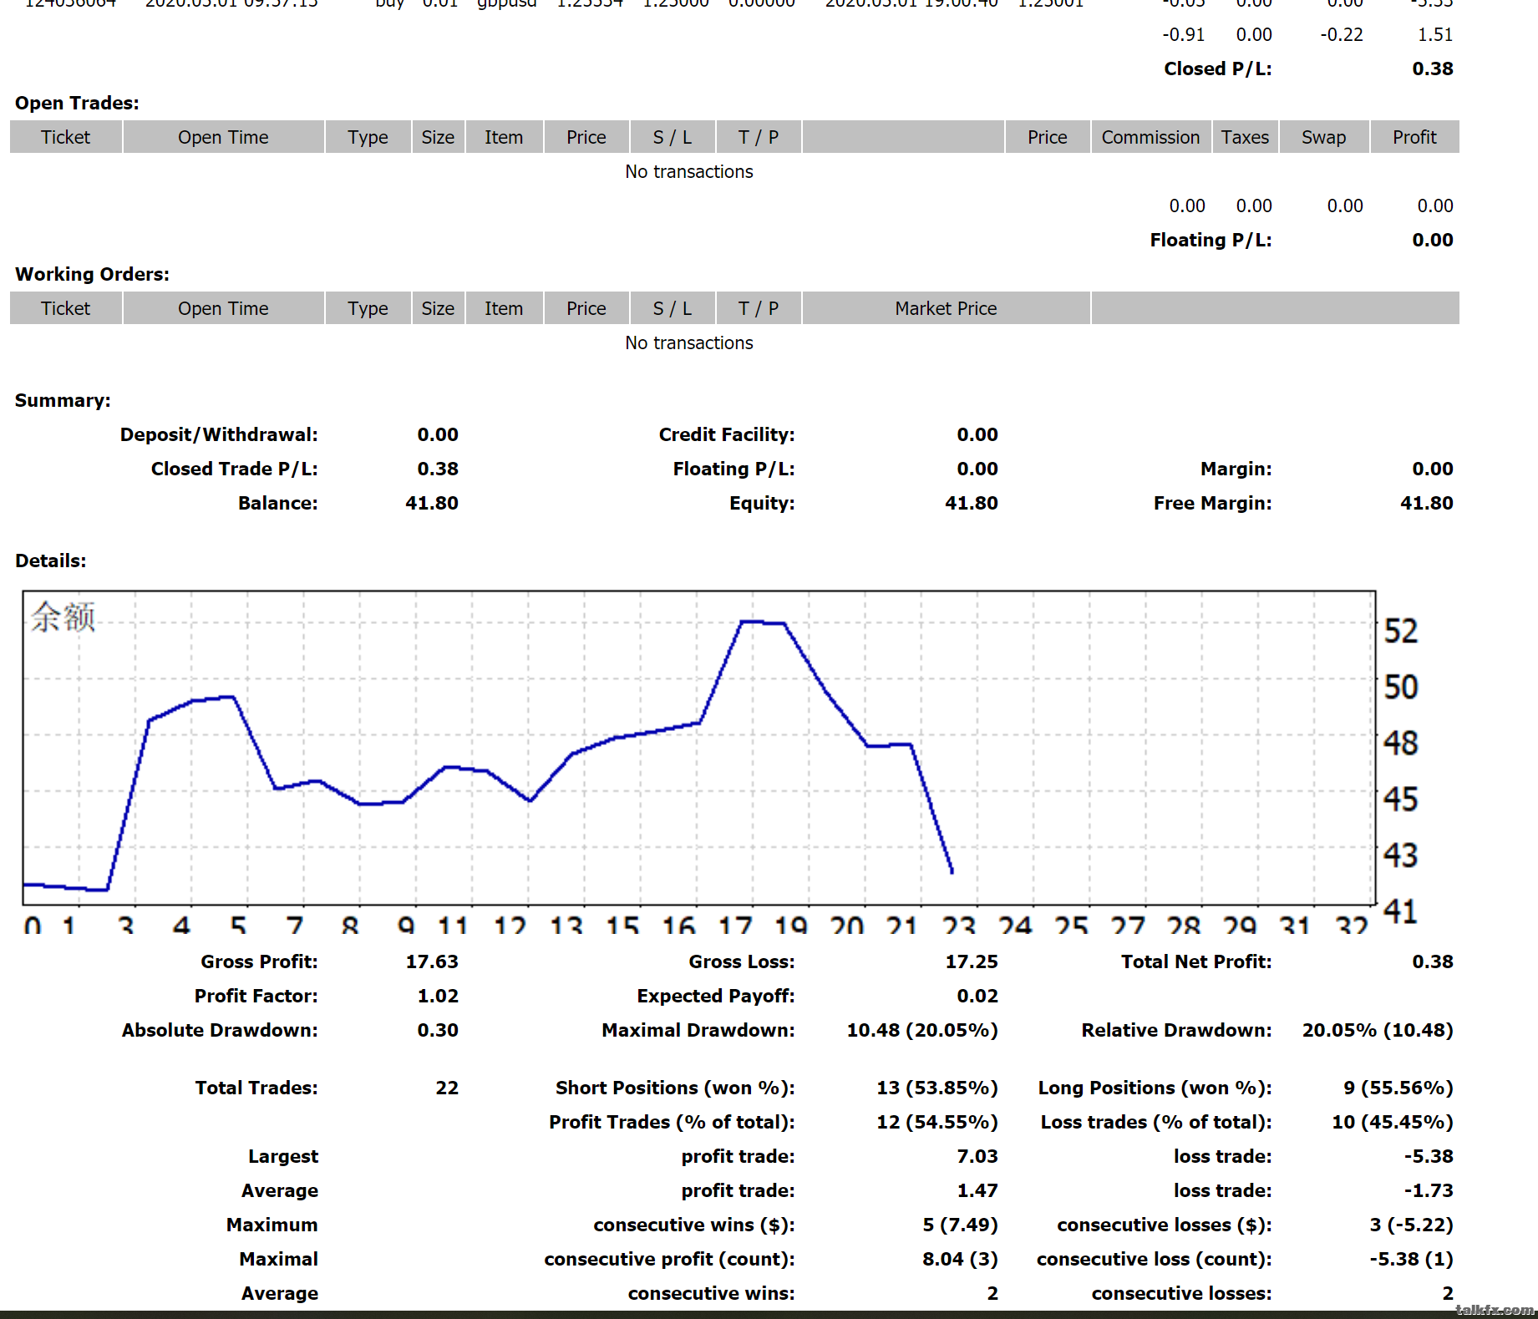Click the consecutive profit (count) value 8.04 (3)
This screenshot has height=1319, width=1538.
click(960, 1259)
